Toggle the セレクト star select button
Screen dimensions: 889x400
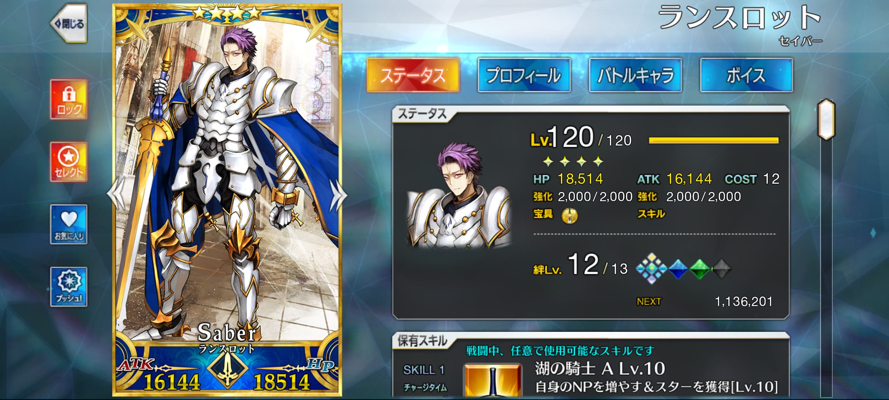tap(69, 162)
